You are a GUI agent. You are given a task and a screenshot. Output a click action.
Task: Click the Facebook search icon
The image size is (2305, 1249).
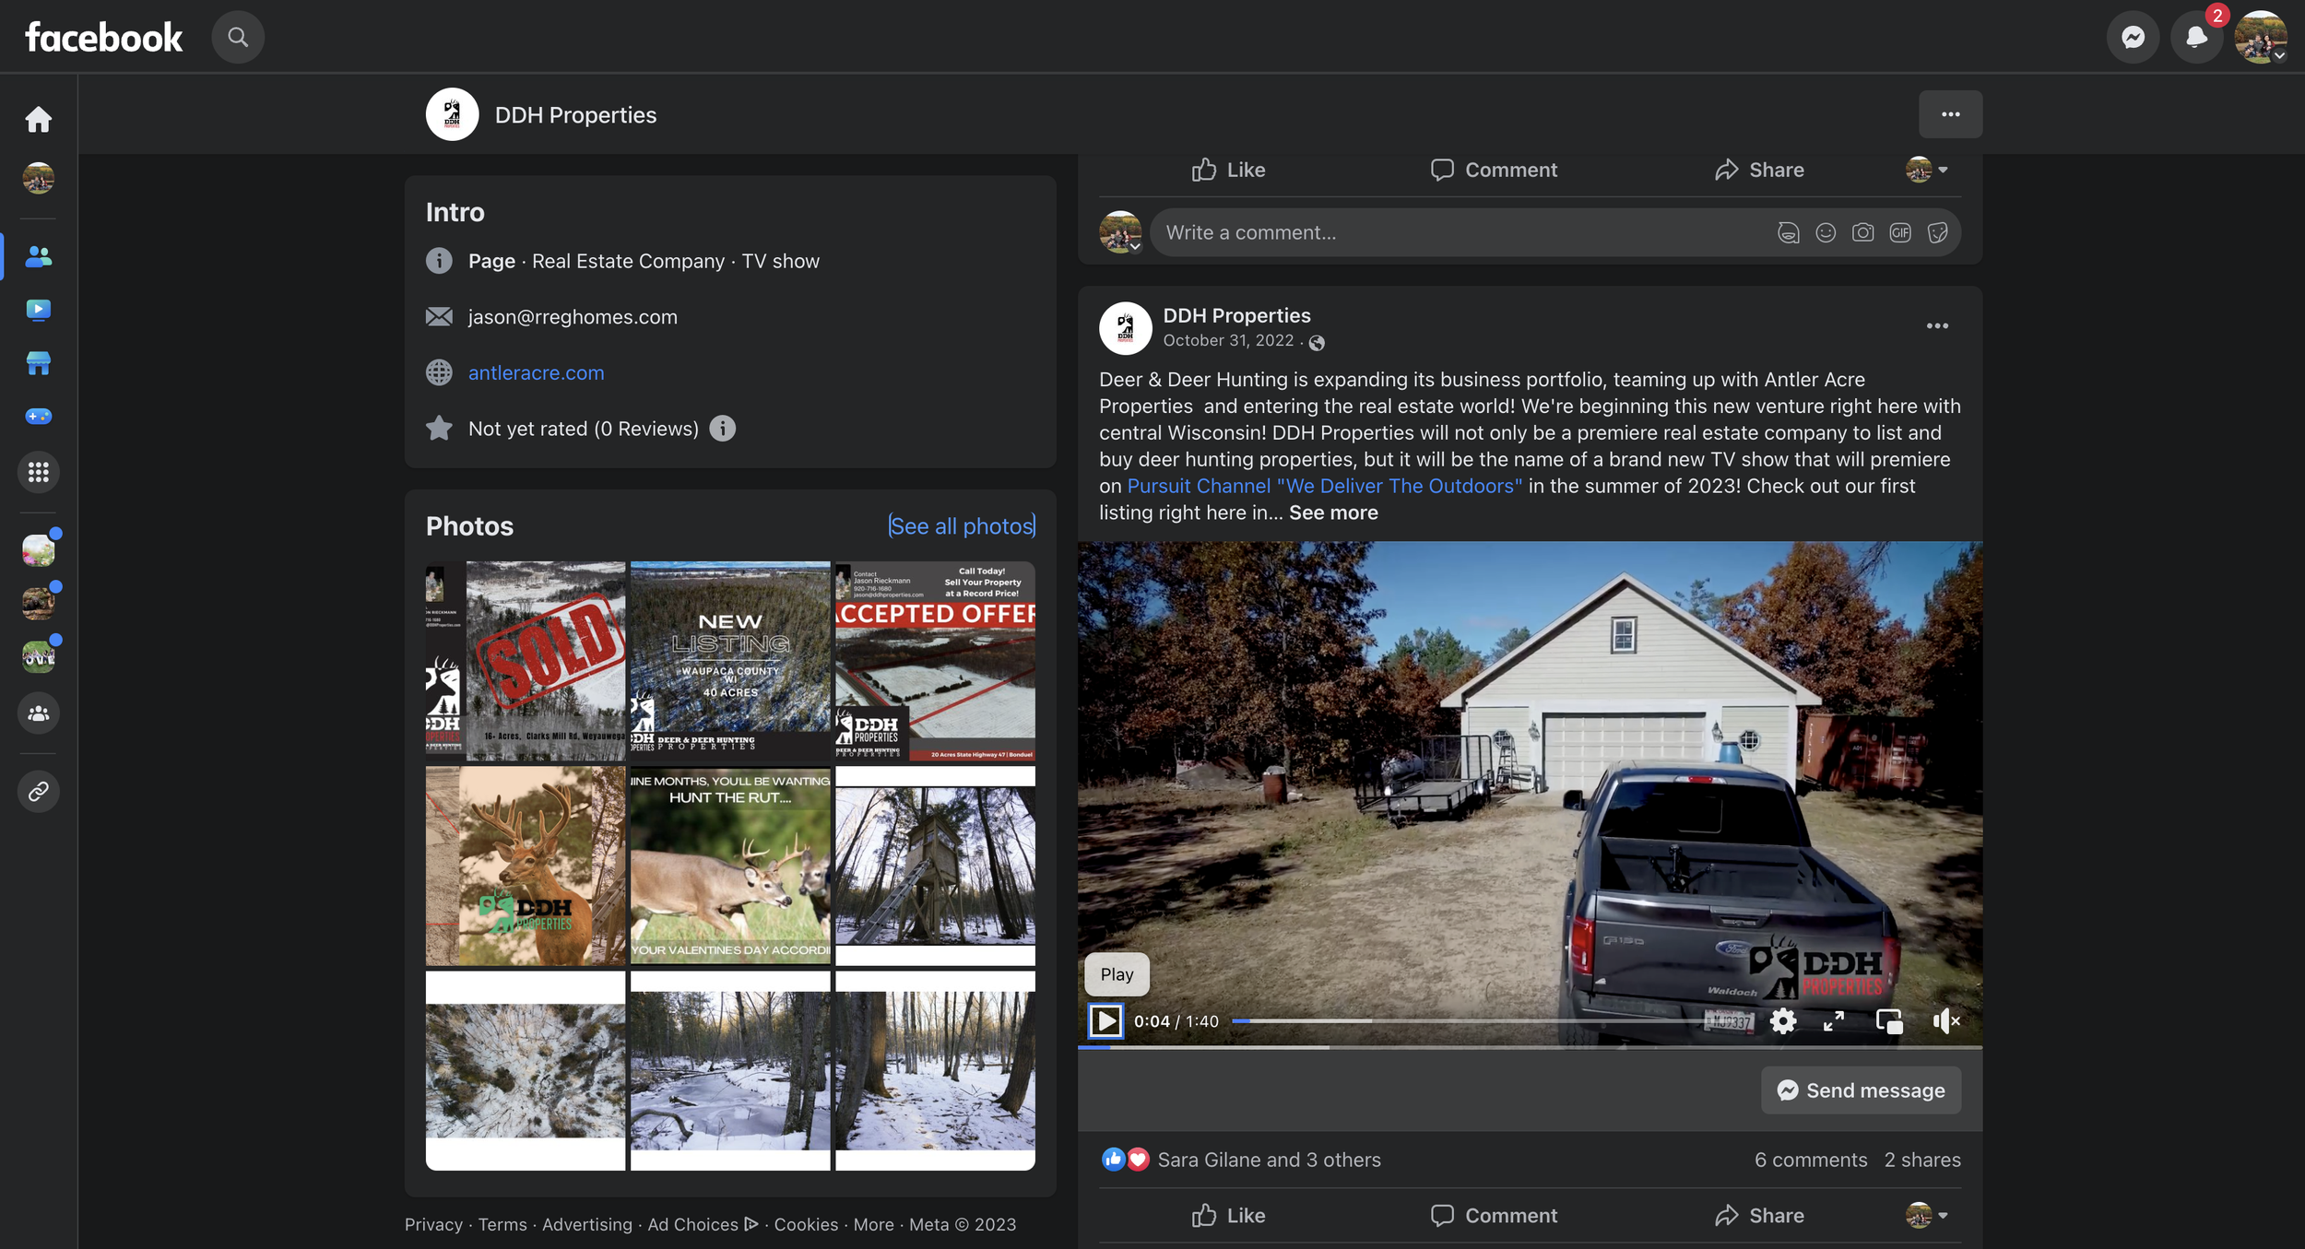click(x=238, y=37)
